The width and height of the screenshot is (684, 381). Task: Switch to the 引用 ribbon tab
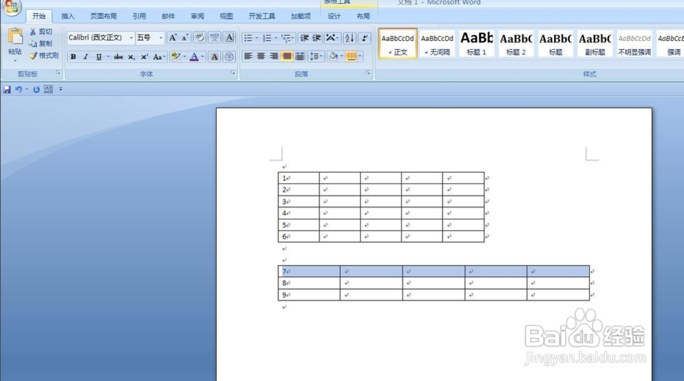(139, 16)
